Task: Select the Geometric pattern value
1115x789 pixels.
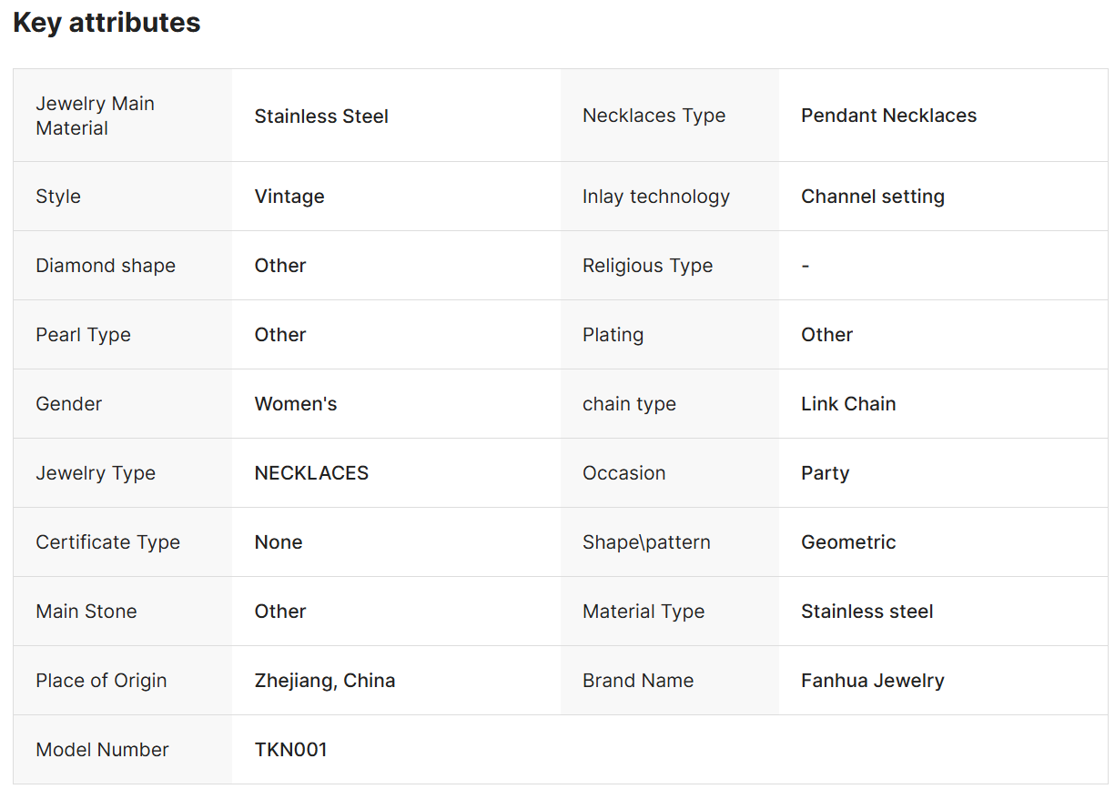Action: [x=848, y=542]
